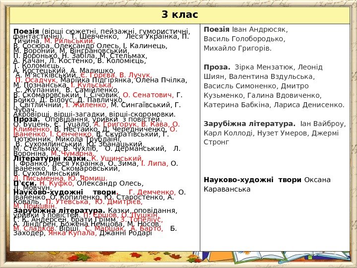Select the name "Валентина Вздульська"
The width and height of the screenshot is (357, 268).
tap(271, 76)
